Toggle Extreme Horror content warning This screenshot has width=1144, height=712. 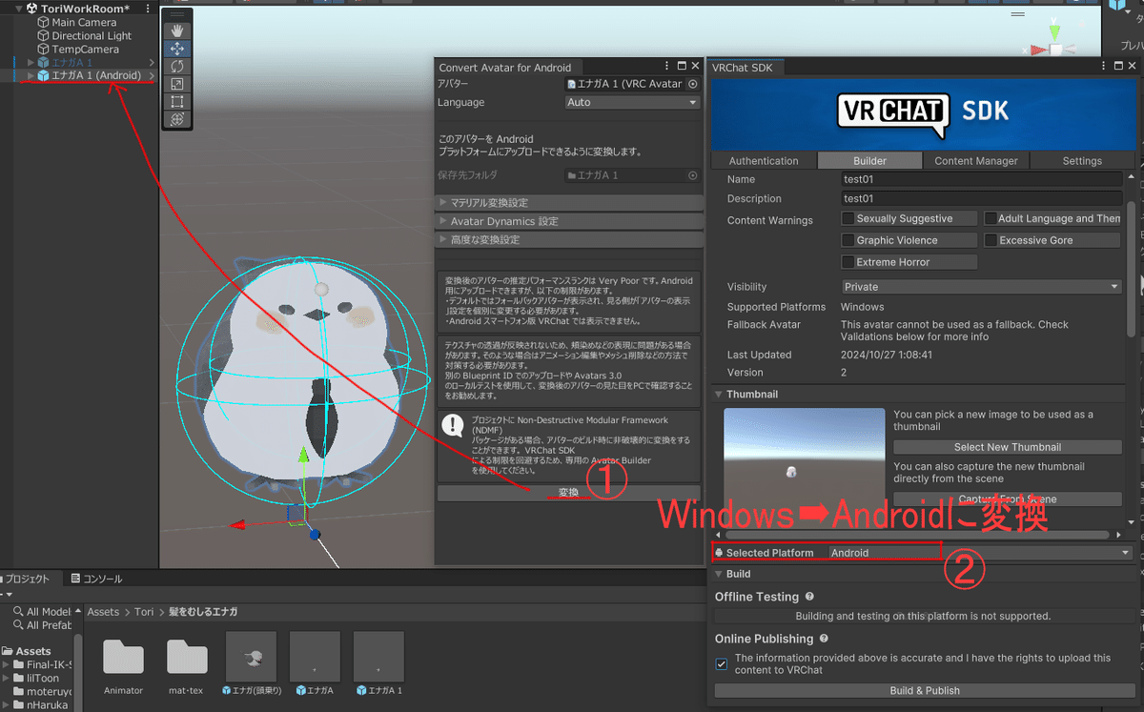coord(848,262)
